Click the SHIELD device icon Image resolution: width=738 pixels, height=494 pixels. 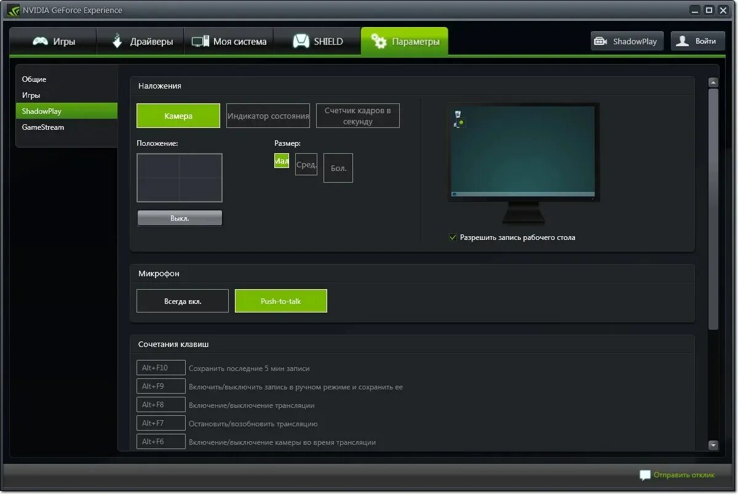click(301, 42)
